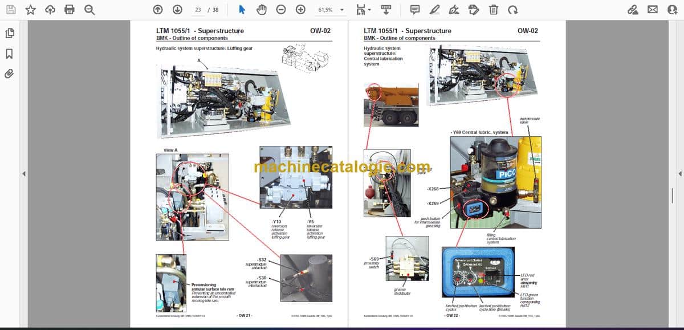The width and height of the screenshot is (684, 330).
Task: Send file by email envelope icon
Action: 653,10
